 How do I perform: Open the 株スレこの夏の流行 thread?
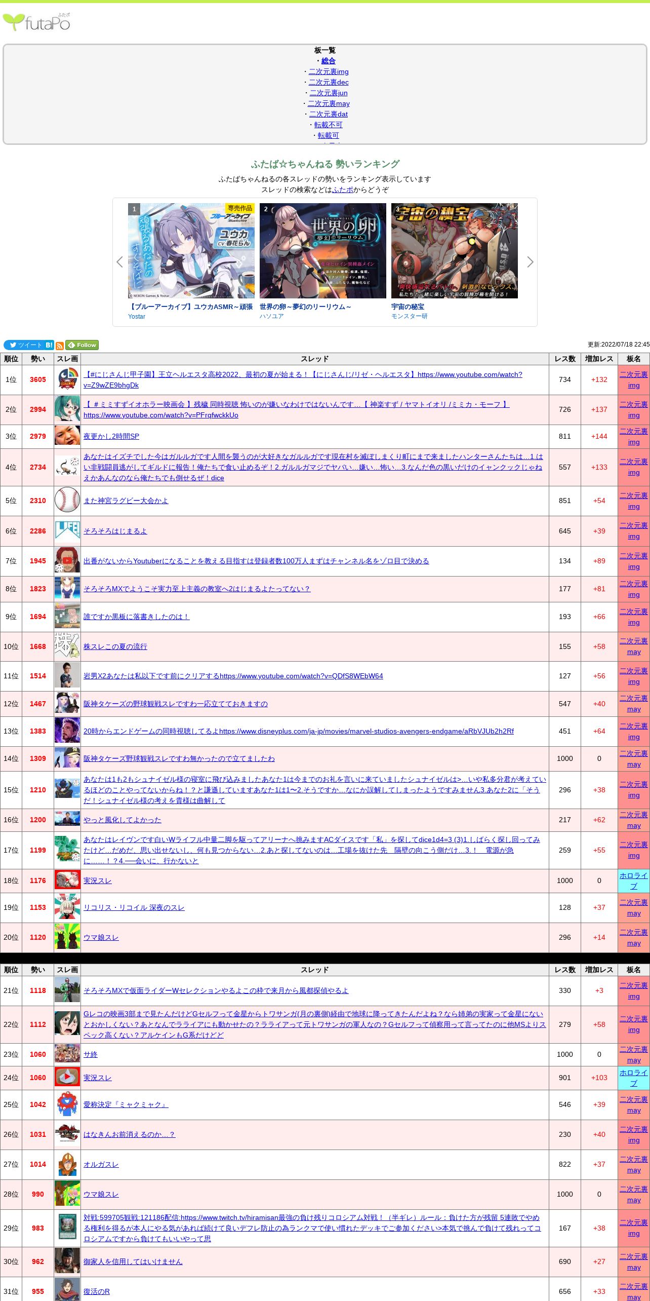pyautogui.click(x=115, y=646)
